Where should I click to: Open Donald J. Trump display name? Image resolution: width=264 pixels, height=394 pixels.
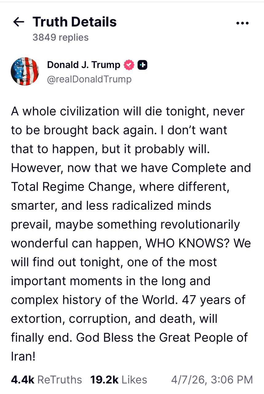coord(84,65)
